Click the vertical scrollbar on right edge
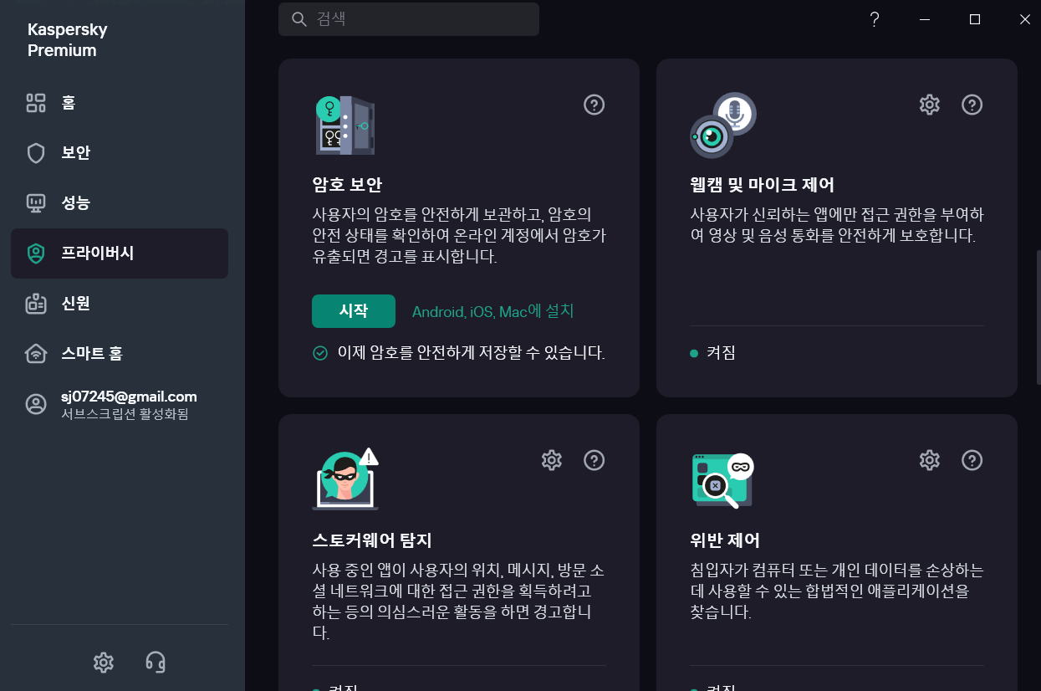1041x691 pixels. point(1038,318)
